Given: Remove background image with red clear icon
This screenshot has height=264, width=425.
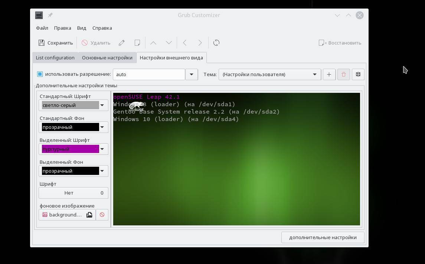Looking at the screenshot, I should point(102,215).
